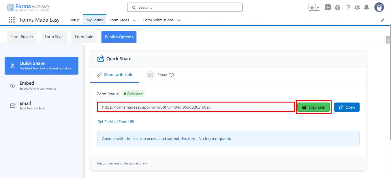This screenshot has width=391, height=178.
Task: Open the notifications bell icon
Action: pos(366,7)
